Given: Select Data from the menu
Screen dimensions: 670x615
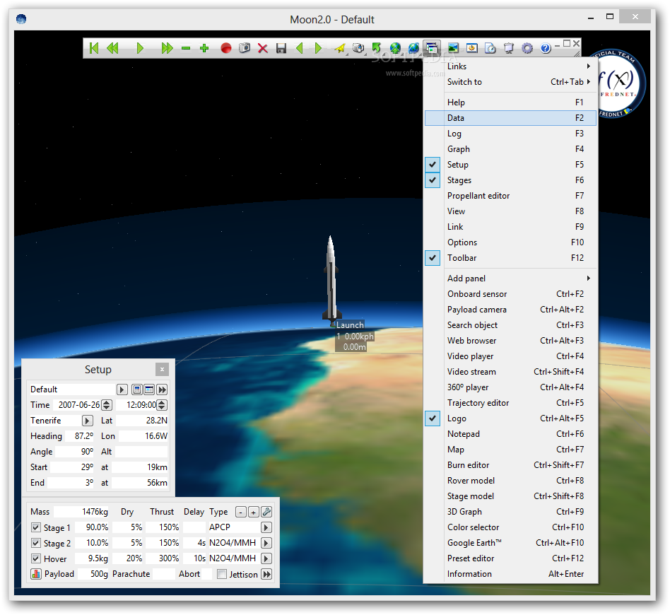Looking at the screenshot, I should point(510,118).
